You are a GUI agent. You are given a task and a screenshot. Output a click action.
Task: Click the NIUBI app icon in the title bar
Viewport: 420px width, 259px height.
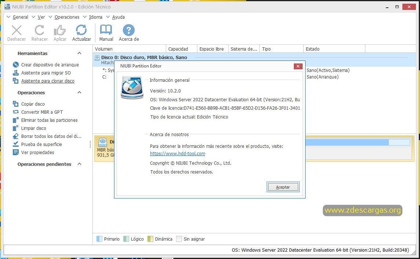pos(7,7)
